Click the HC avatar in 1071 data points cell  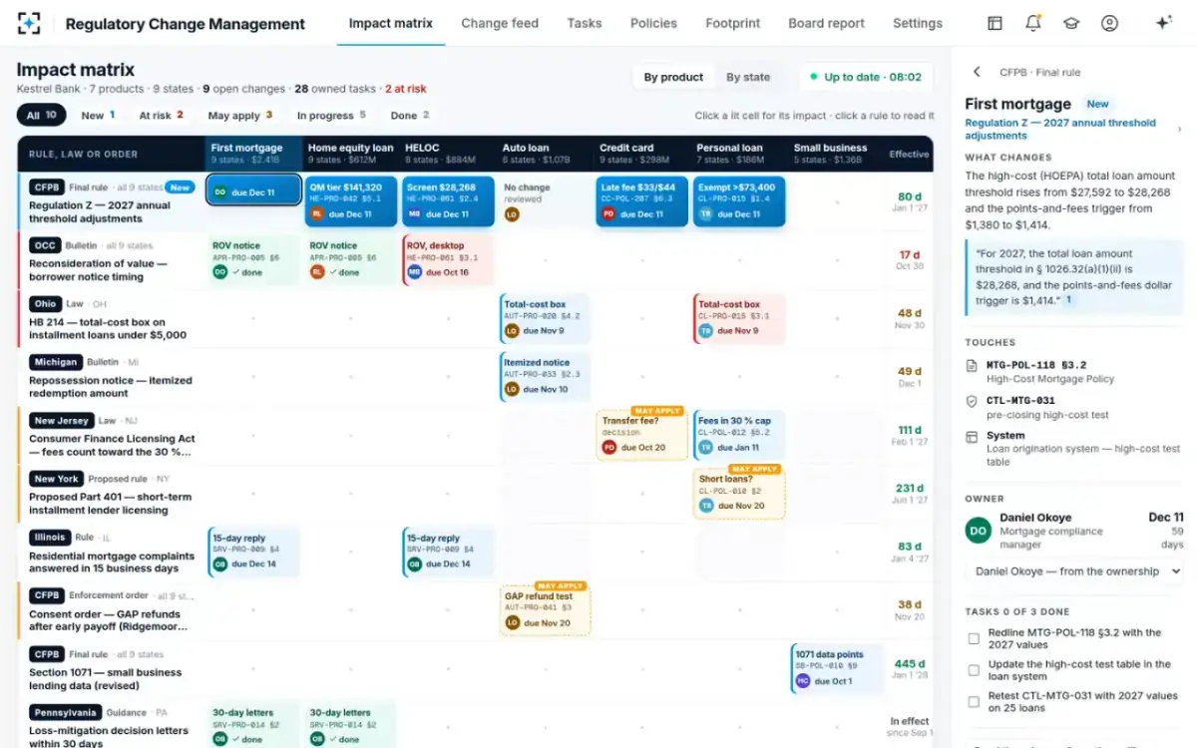pos(803,681)
